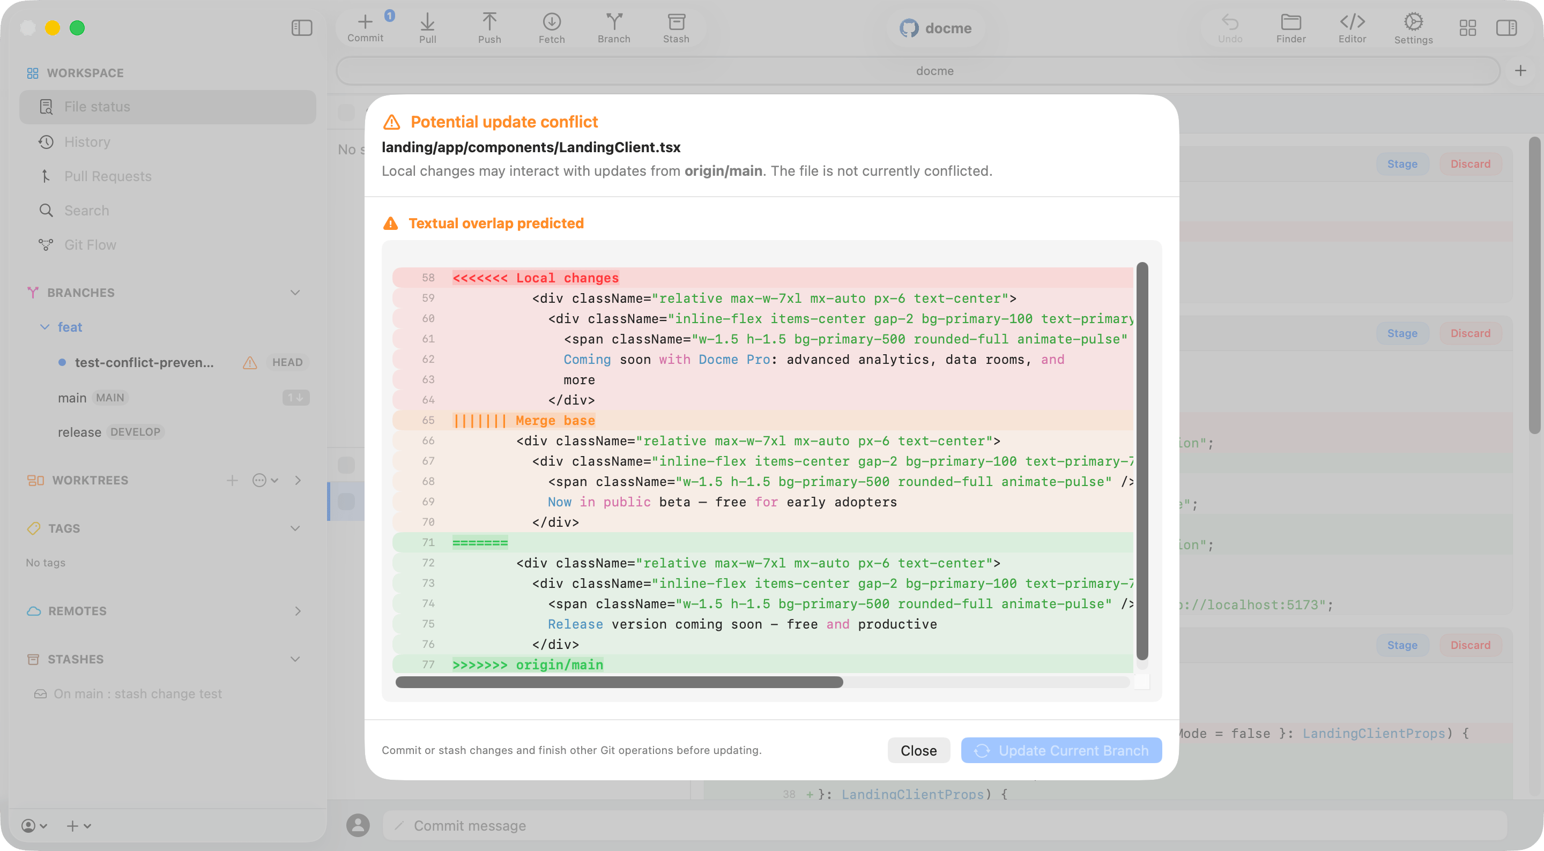Select the main branch
This screenshot has height=851, width=1544.
click(x=72, y=398)
